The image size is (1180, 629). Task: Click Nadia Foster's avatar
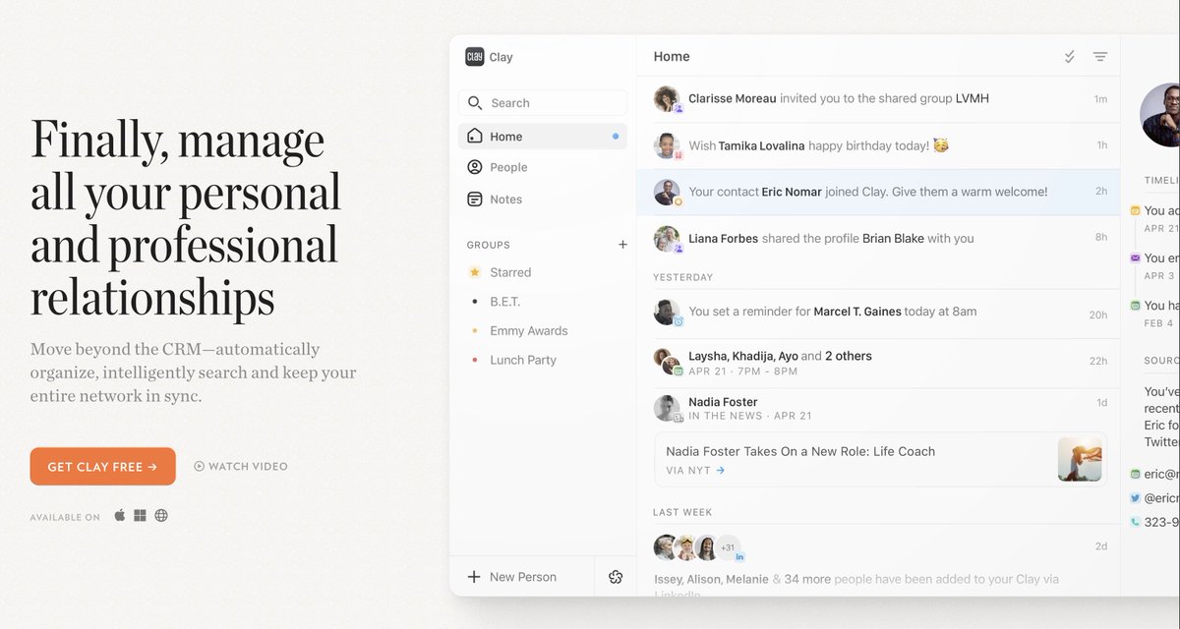[x=668, y=408]
